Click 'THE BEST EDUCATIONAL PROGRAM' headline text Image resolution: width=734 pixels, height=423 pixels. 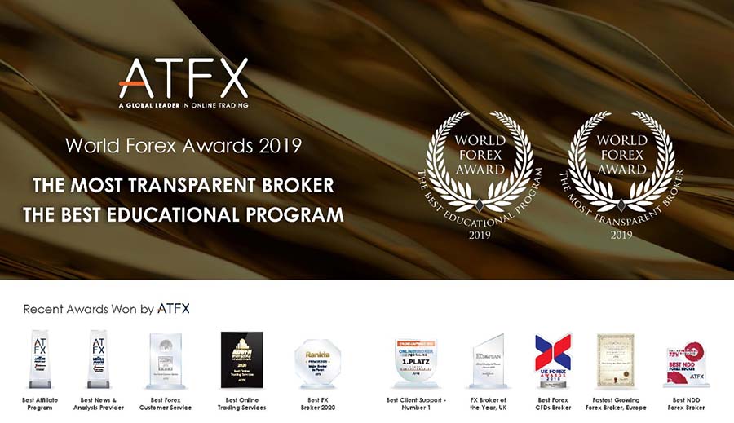click(x=183, y=215)
